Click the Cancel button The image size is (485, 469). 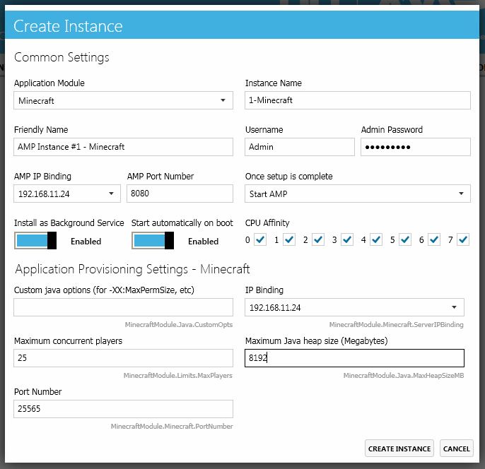pos(457,449)
